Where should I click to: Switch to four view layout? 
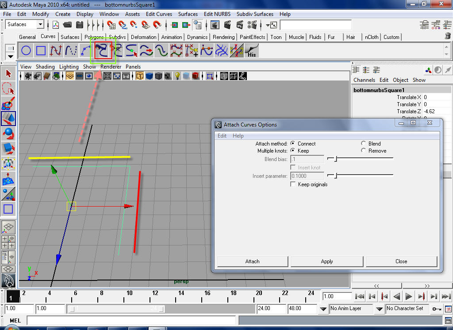click(x=8, y=242)
